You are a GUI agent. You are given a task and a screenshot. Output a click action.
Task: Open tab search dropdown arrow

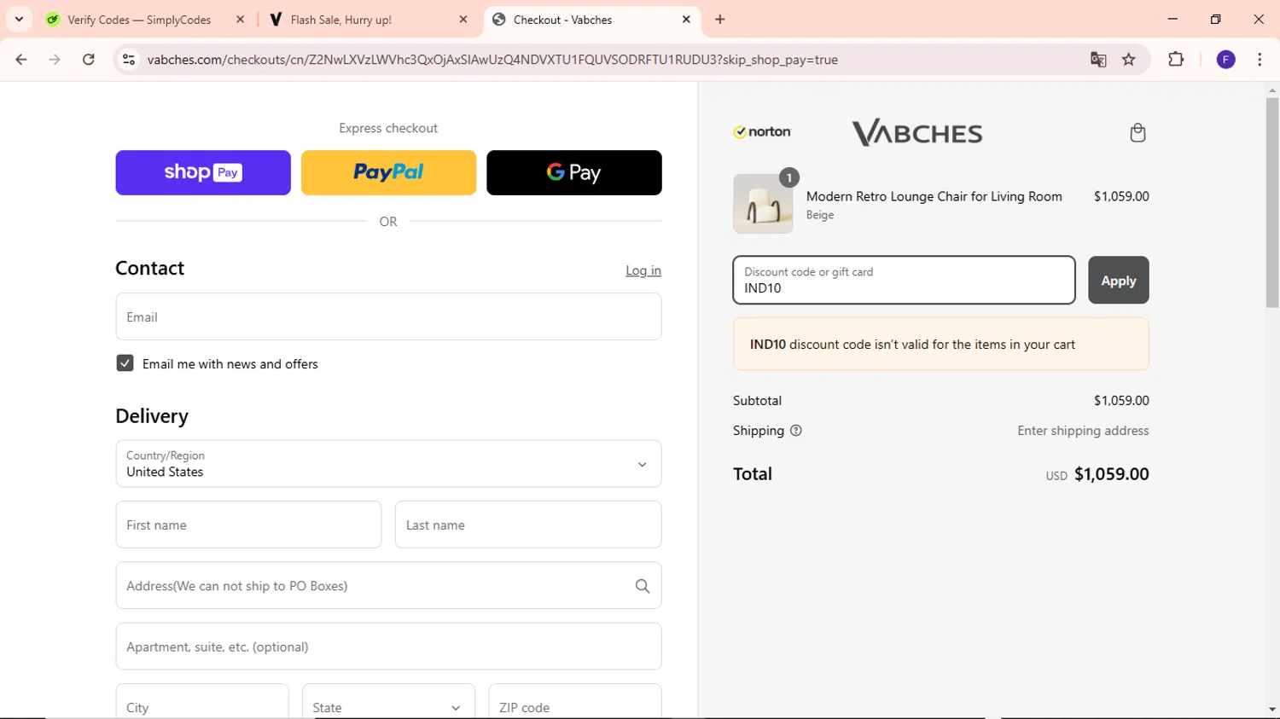coord(19,19)
